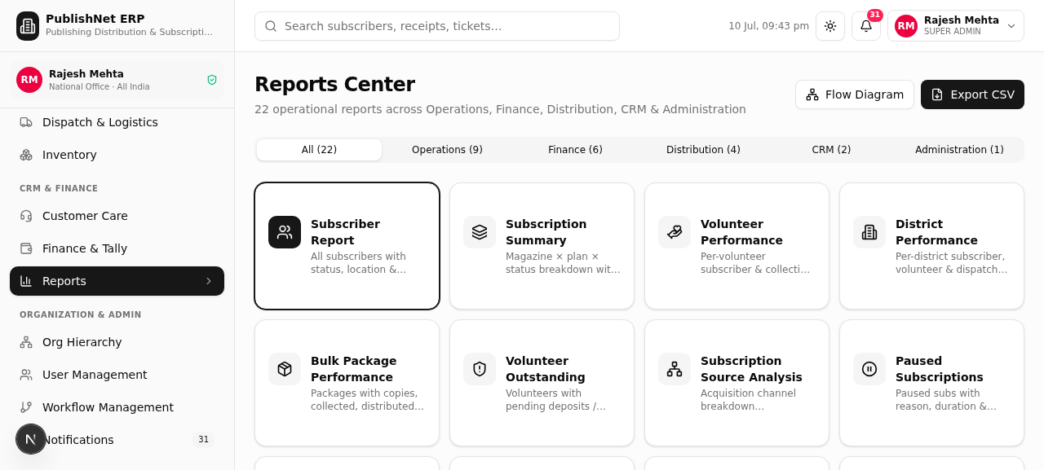The width and height of the screenshot is (1044, 470).
Task: Open Org Hierarchy page
Action: tap(117, 342)
